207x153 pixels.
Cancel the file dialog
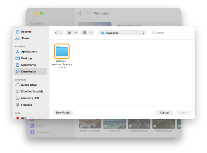coord(165,113)
